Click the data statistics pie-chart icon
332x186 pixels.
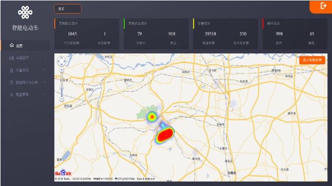[11, 82]
